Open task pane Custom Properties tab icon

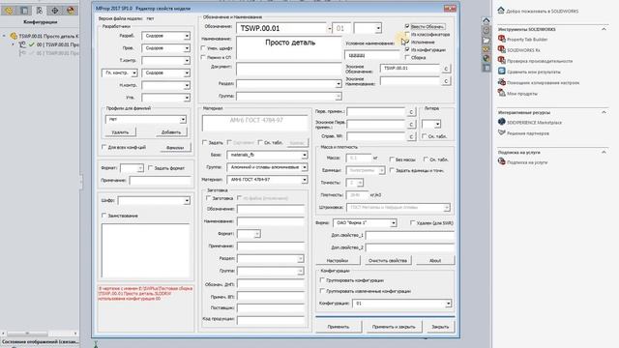click(x=486, y=68)
